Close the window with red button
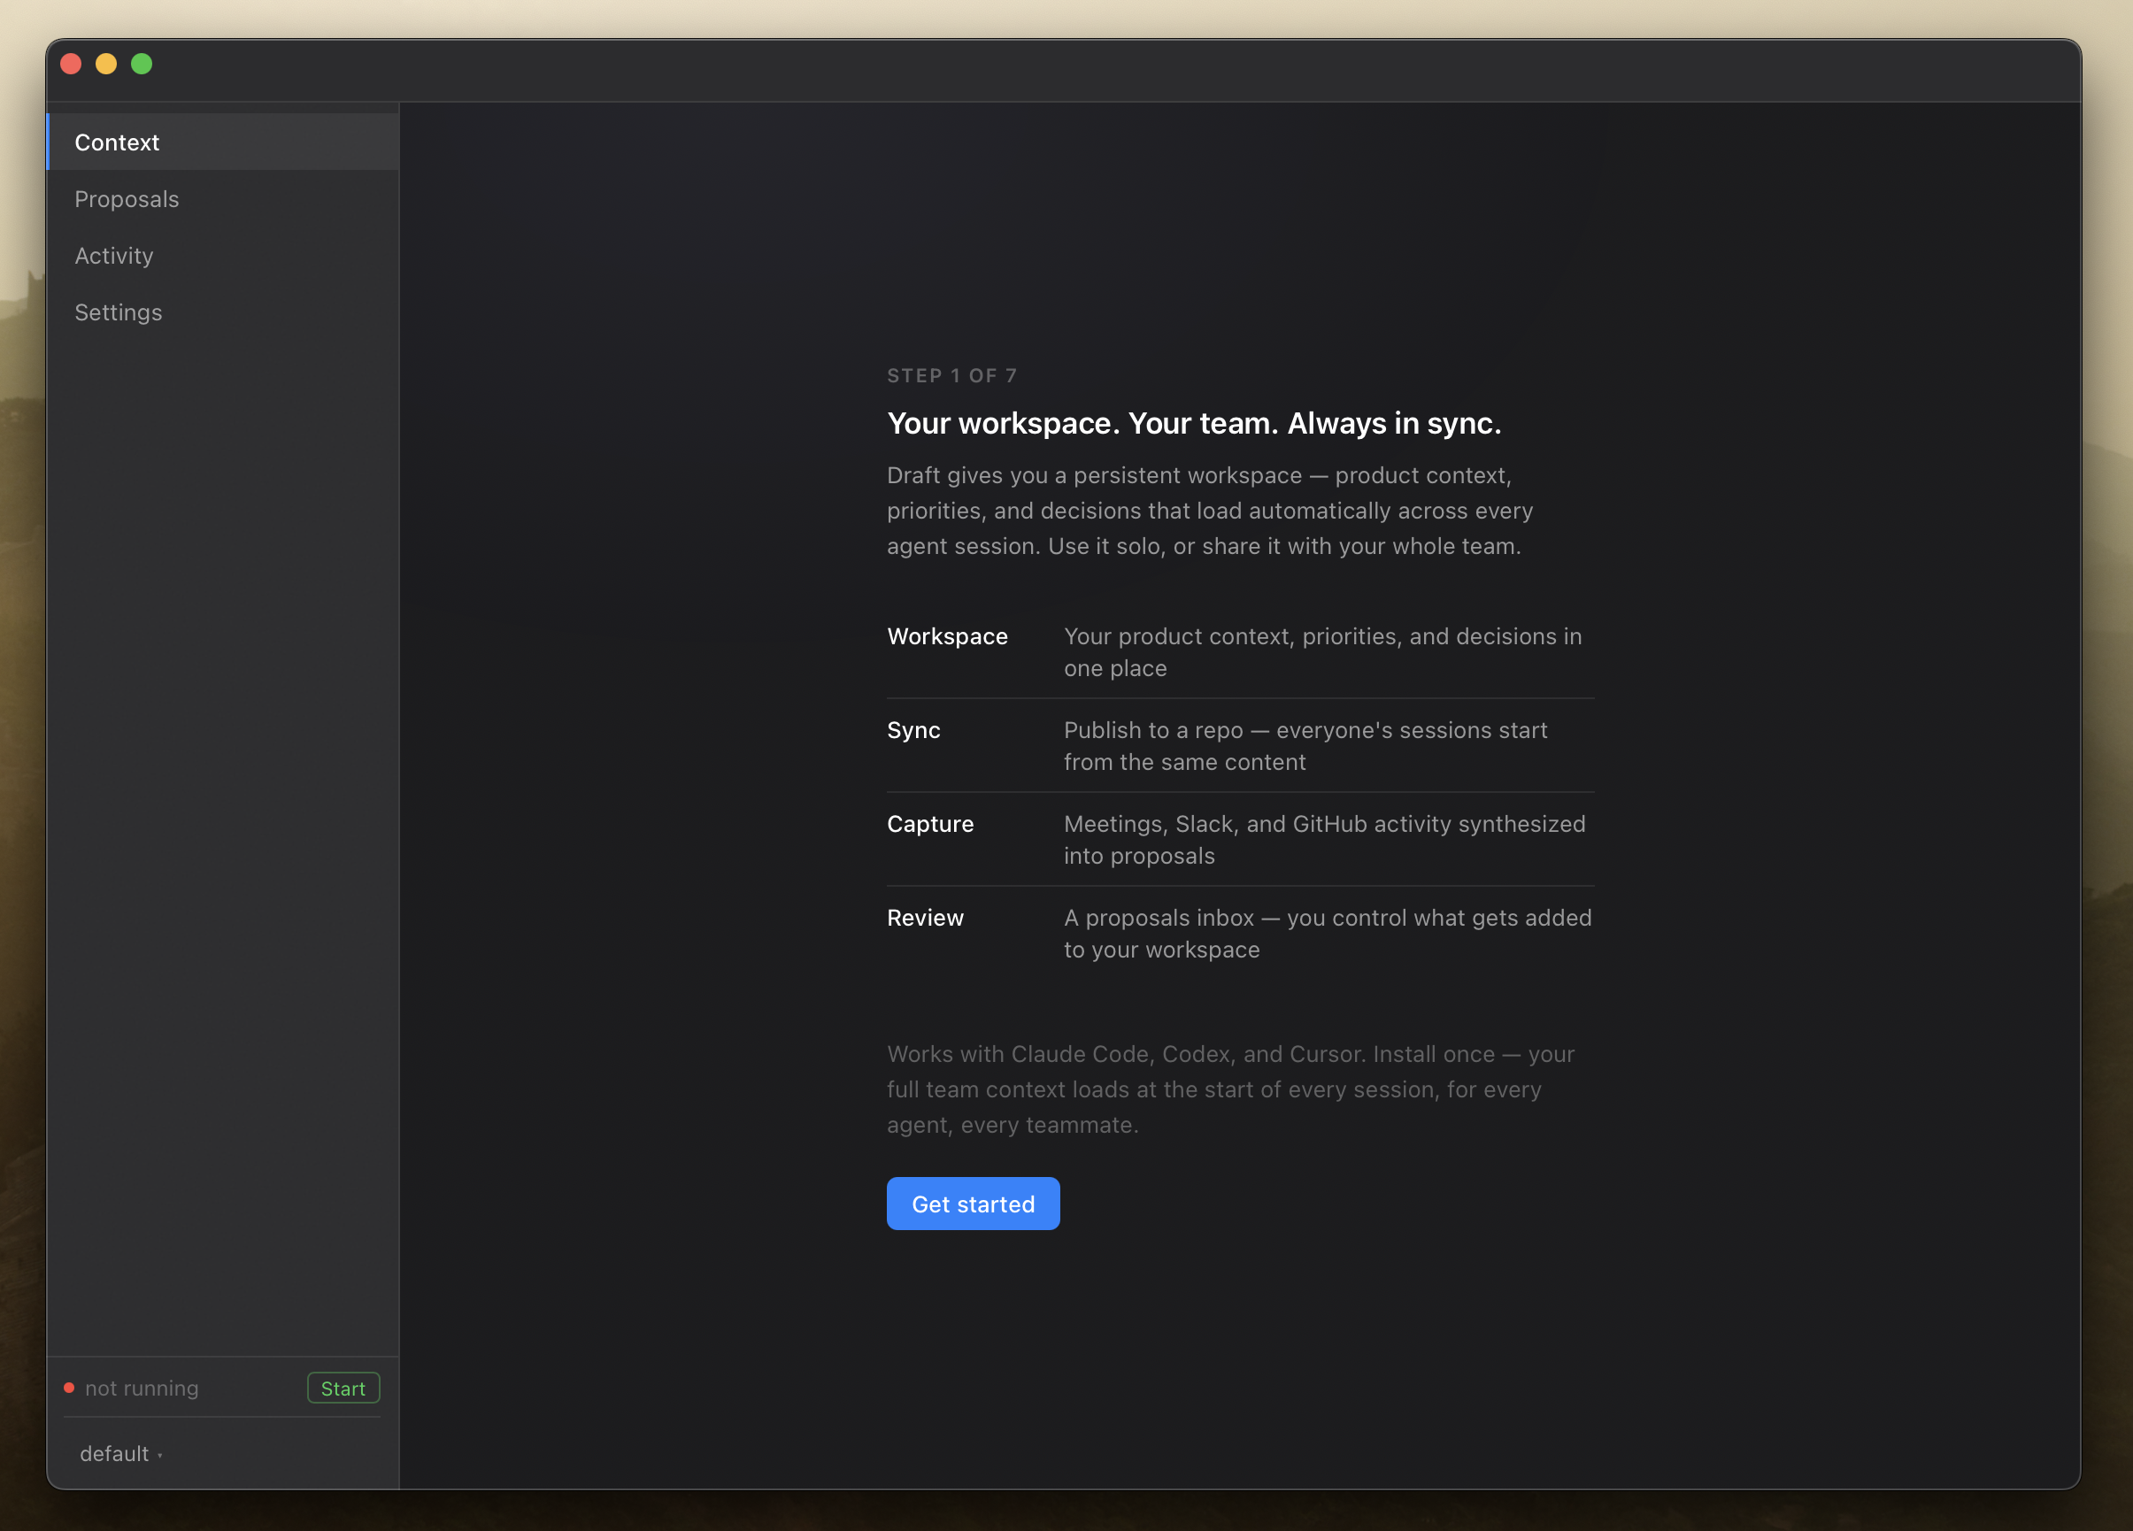Viewport: 2133px width, 1531px height. click(72, 64)
